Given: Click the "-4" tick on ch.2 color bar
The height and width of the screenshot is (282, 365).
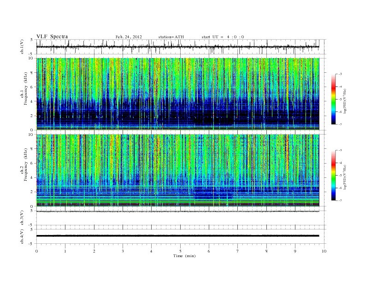Looking at the screenshot, I should [340, 163].
